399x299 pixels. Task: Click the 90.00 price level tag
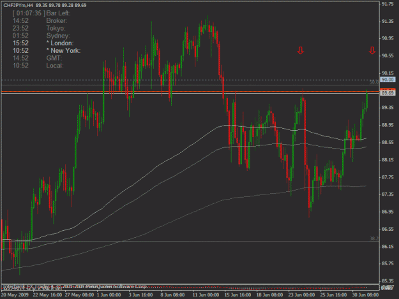388,80
